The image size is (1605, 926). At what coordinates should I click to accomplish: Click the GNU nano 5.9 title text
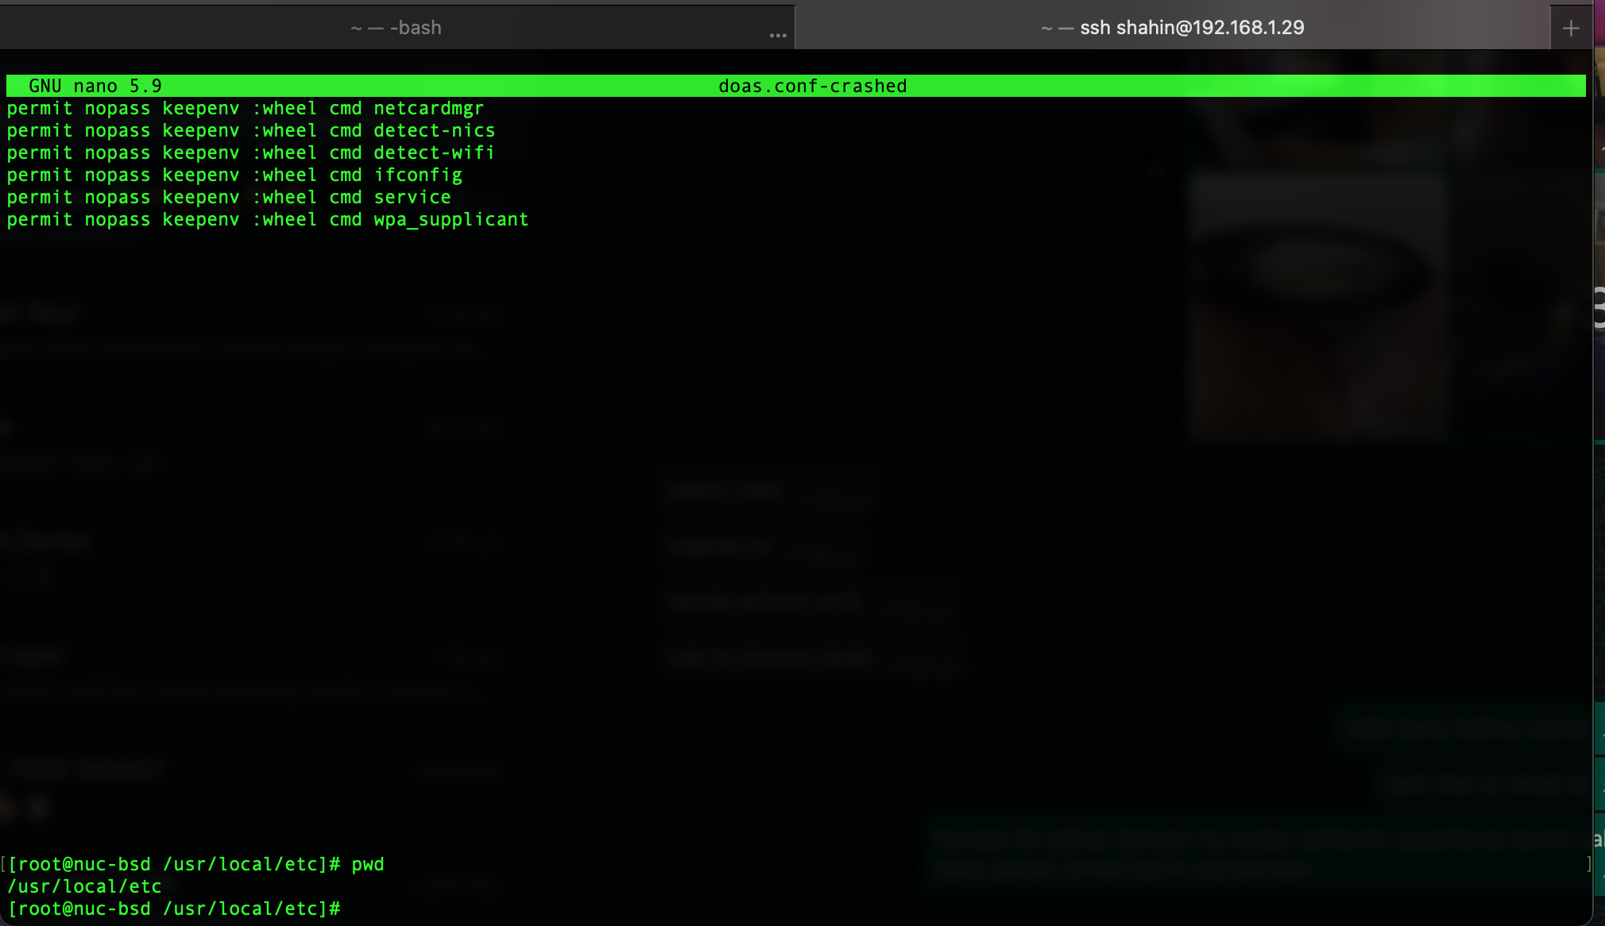pos(95,86)
